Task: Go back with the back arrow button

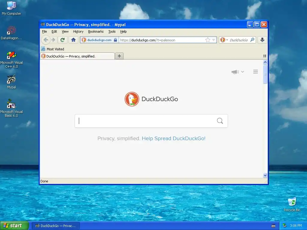Action: (x=46, y=40)
